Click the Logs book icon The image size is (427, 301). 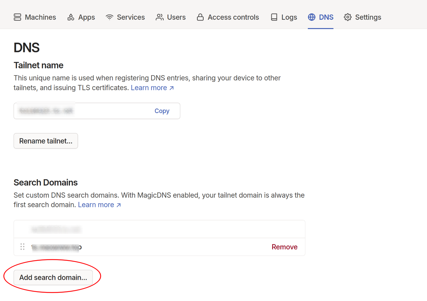point(274,17)
